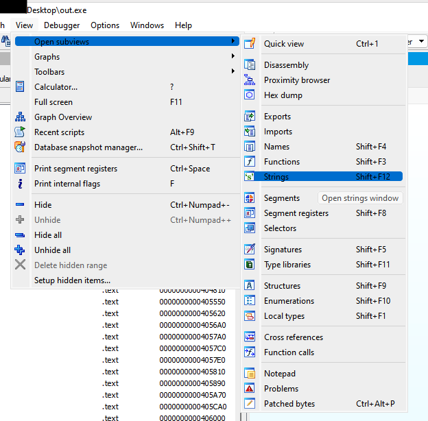Screen dimensions: 428x421
Task: Click the Cross references icon
Action: click(x=250, y=337)
